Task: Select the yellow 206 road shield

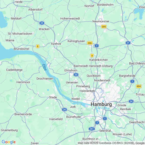Action: point(90,43)
